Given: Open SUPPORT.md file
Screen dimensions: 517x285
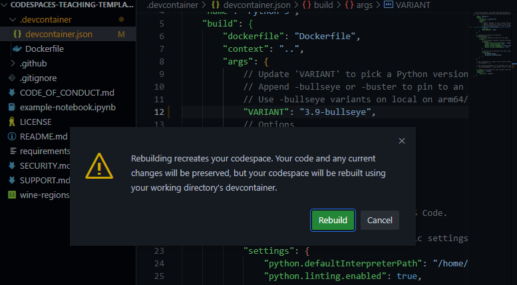Looking at the screenshot, I should coord(45,180).
